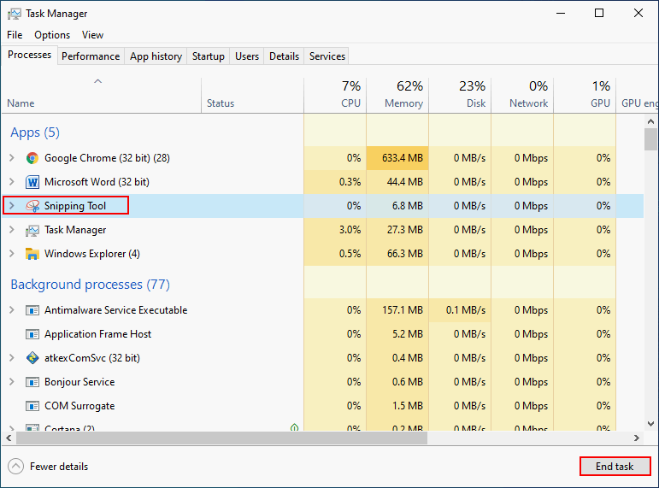The height and width of the screenshot is (488, 659).
Task: Click the atkexComSvc process icon
Action: tap(32, 358)
